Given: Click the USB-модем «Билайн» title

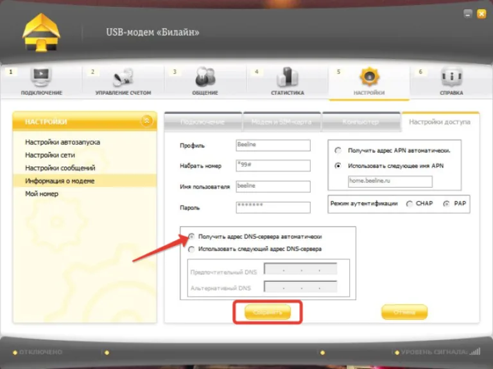Looking at the screenshot, I should (x=153, y=32).
